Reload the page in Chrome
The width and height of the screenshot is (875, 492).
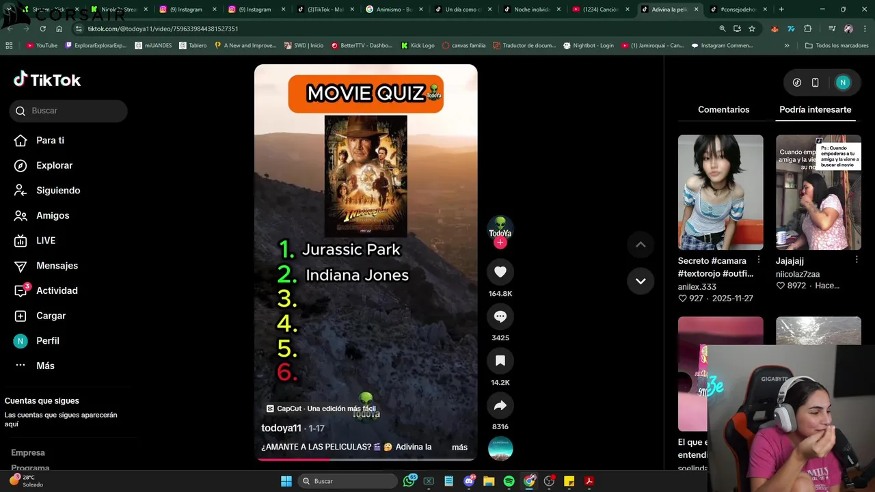pyautogui.click(x=43, y=29)
